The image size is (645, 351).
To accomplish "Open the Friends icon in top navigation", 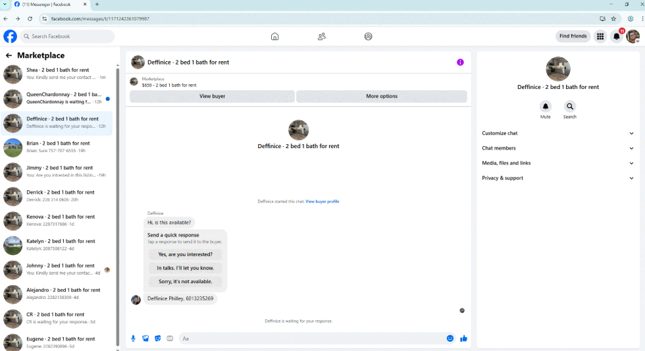I will 322,36.
